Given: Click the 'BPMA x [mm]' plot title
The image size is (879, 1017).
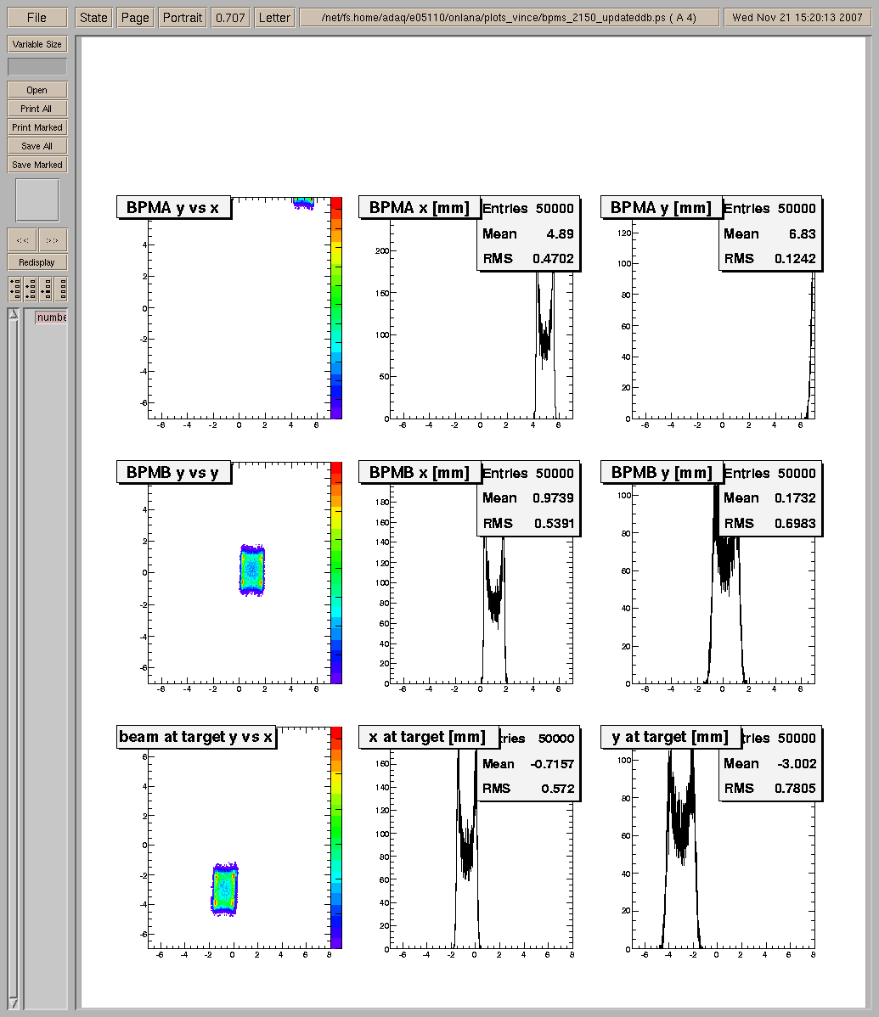Looking at the screenshot, I should coord(419,207).
